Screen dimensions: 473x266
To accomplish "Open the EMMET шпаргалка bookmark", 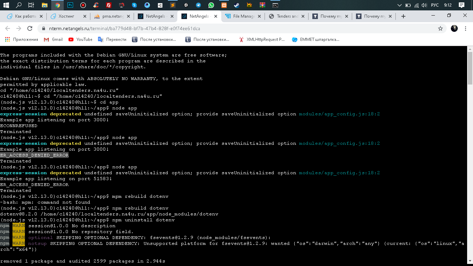I will [315, 39].
